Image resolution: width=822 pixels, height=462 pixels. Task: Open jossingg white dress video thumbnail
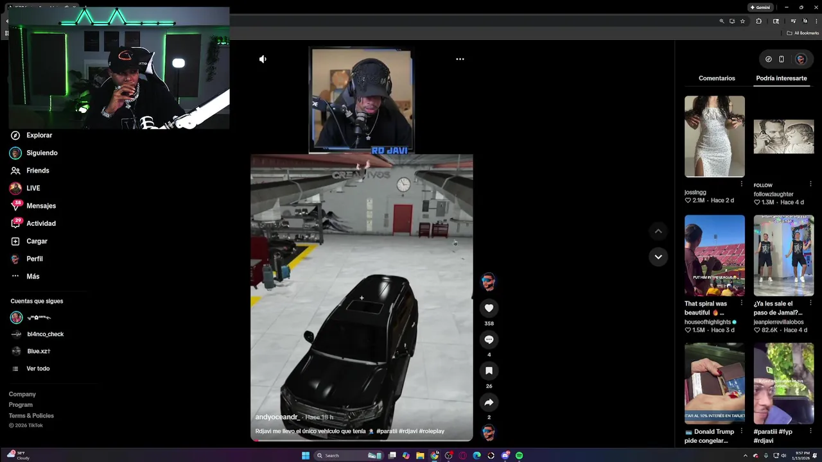[715, 137]
